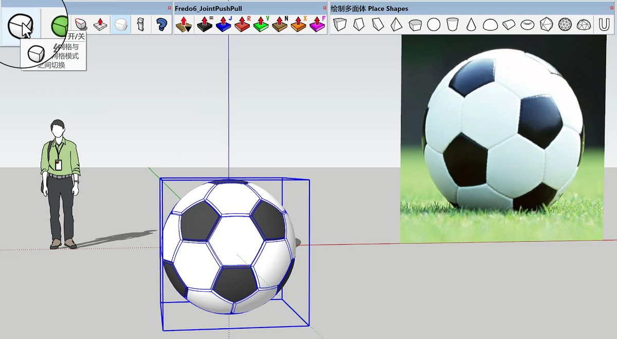
Task: Select the red Round Push Pull (R) tool
Action: [242, 24]
